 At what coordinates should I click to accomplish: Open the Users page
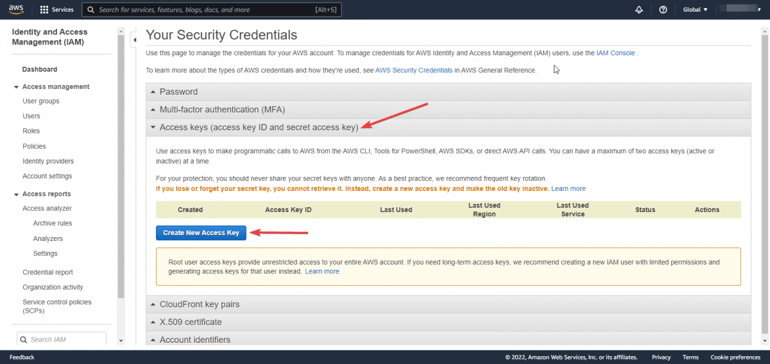[x=31, y=116]
